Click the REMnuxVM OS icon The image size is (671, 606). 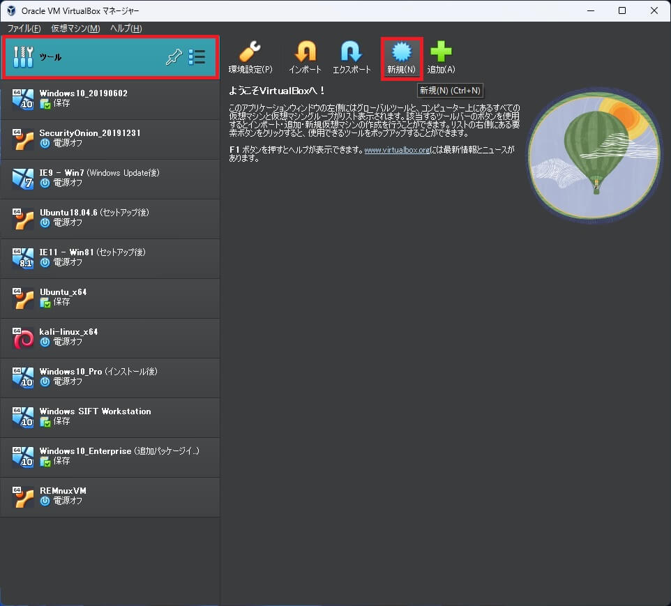[x=23, y=497]
